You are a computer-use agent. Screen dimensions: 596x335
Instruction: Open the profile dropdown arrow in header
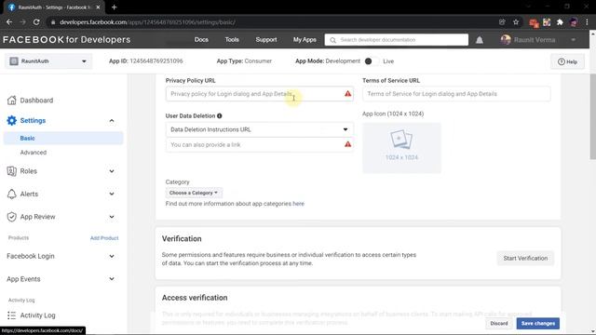[574, 40]
